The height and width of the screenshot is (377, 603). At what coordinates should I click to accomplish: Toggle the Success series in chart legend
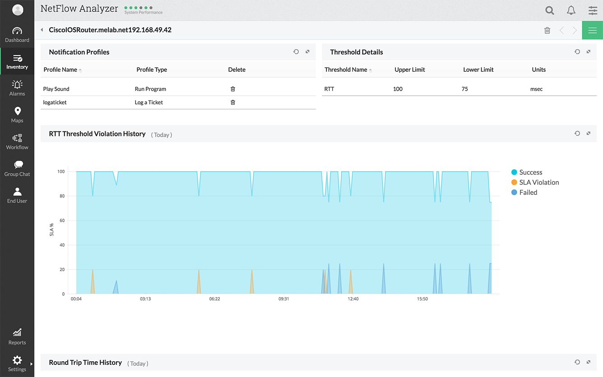click(x=526, y=172)
